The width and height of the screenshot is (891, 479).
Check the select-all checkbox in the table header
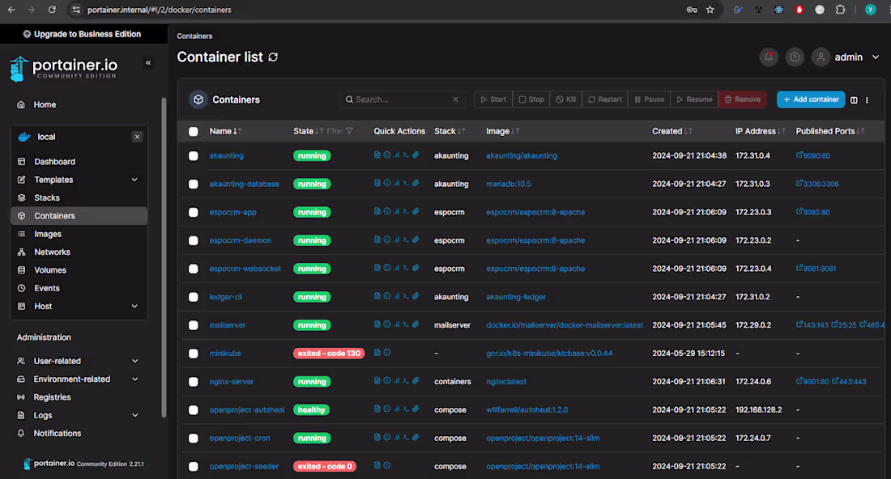(x=193, y=130)
